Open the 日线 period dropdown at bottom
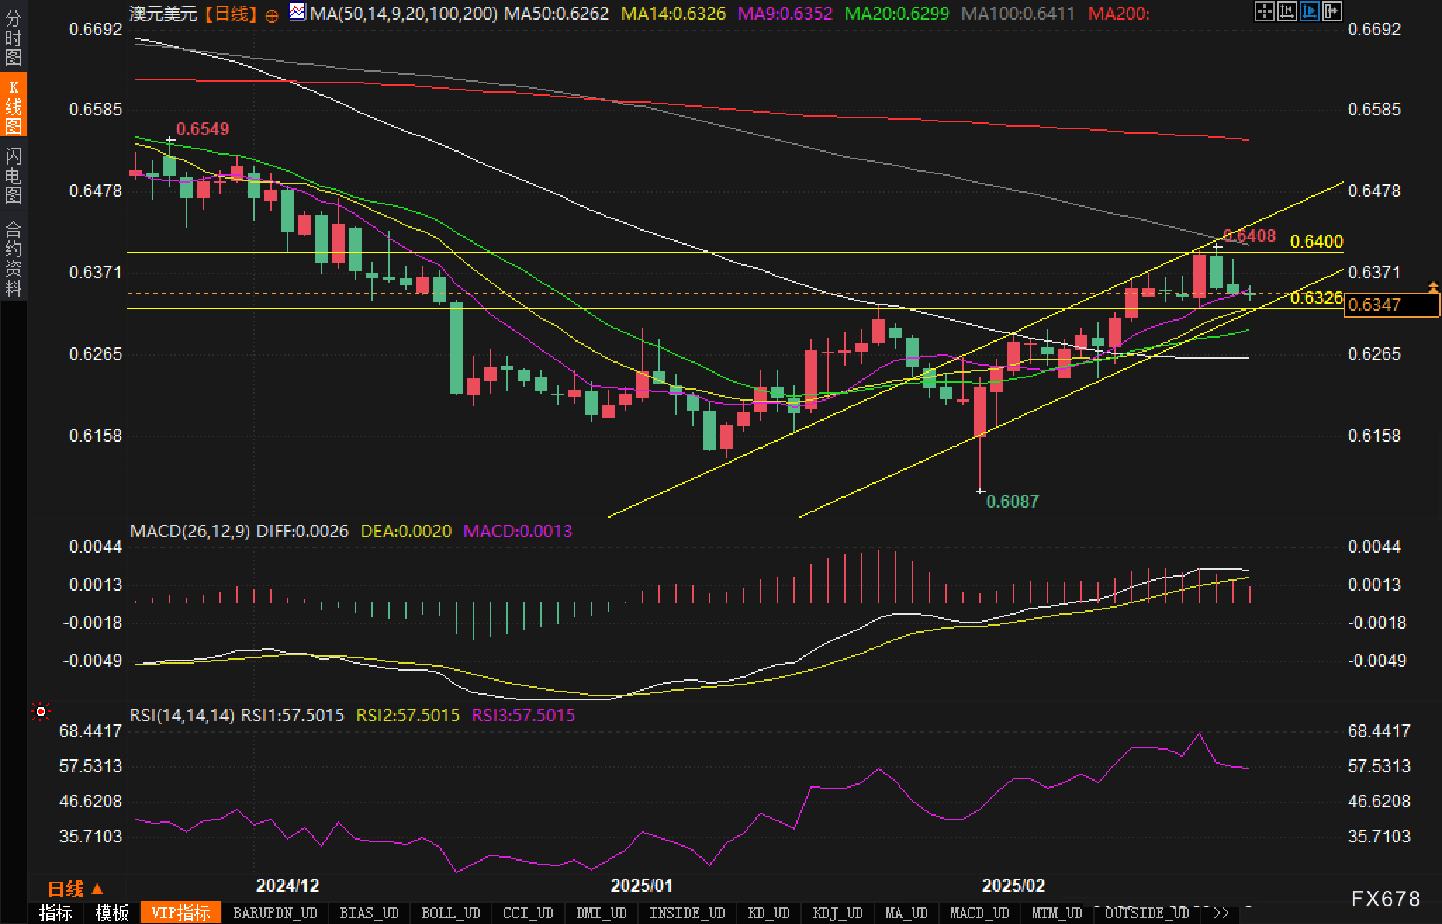This screenshot has height=924, width=1442. [x=76, y=890]
